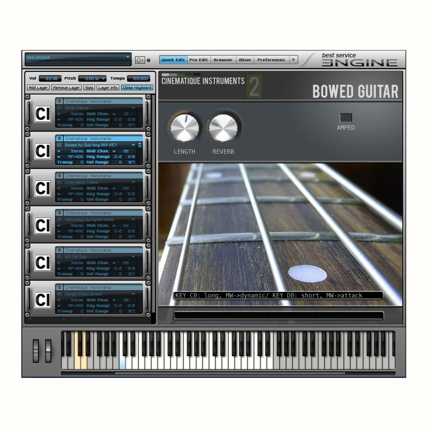428x428 pixels.
Task: Click the CI logo of Upright Piano Bowed layer
Action: click(x=43, y=300)
